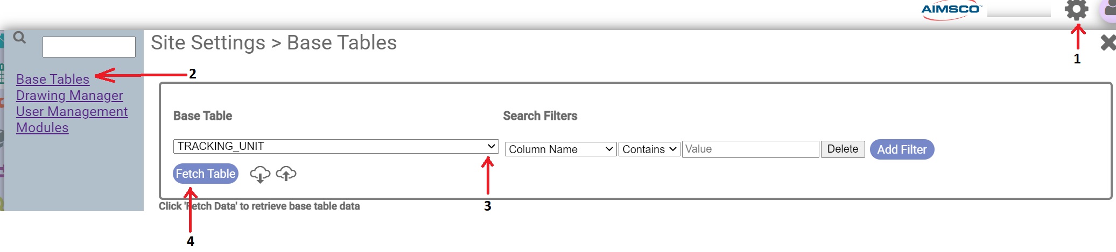This screenshot has height=252, width=1116.
Task: Click the sidebar search text box
Action: pos(89,47)
